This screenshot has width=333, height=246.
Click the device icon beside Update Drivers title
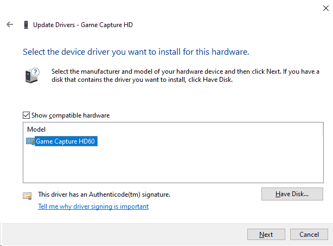(x=26, y=25)
